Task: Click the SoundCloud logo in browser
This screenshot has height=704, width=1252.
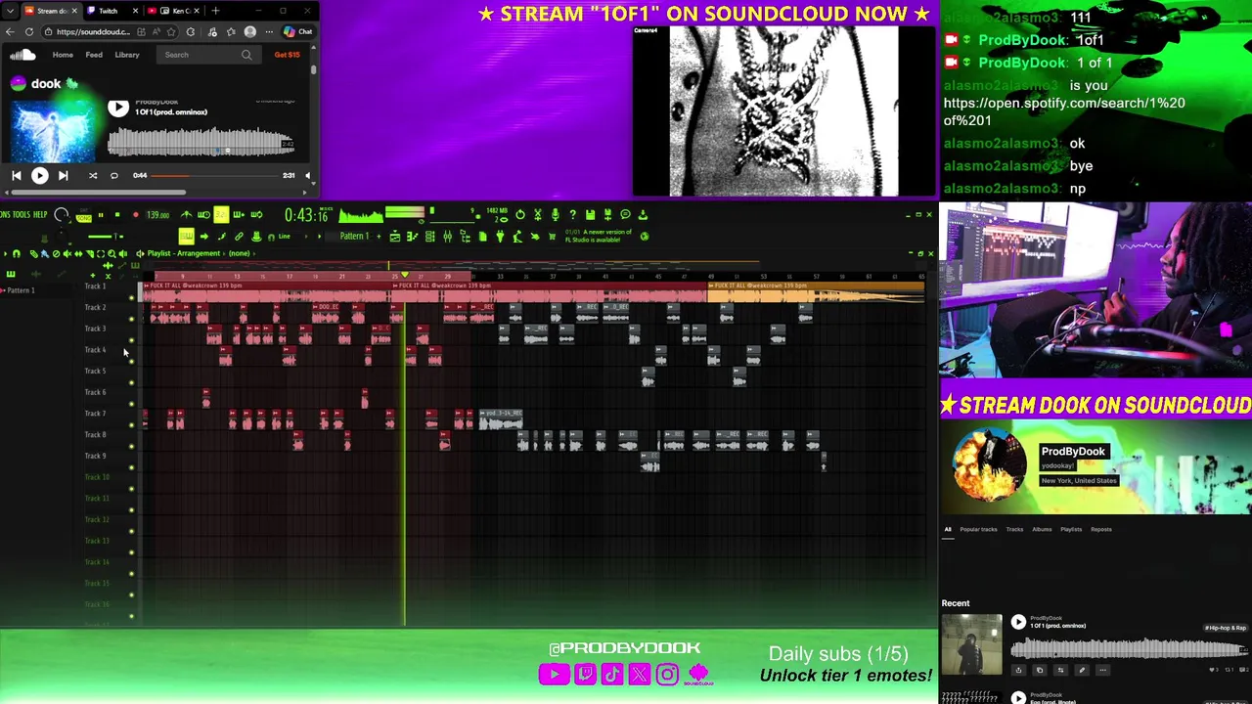Action: point(22,55)
